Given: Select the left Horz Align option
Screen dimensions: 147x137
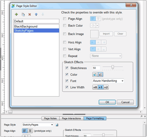Looking at the screenshot, I should 93,42.
